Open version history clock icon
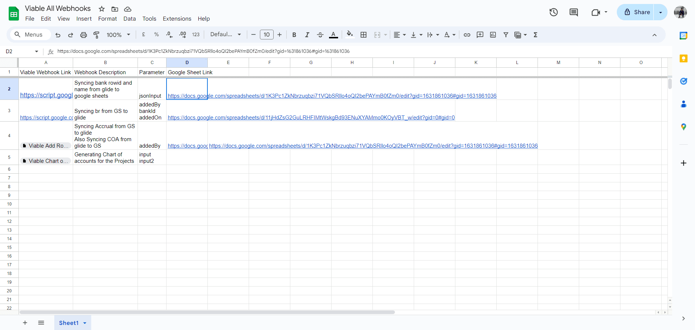 (553, 12)
